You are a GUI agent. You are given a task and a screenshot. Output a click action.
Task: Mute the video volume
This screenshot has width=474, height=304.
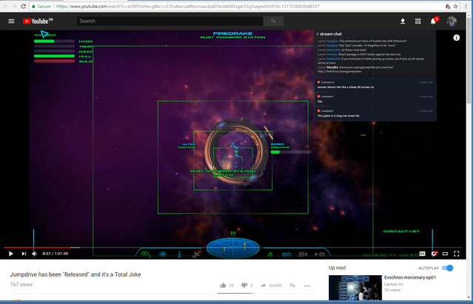[35, 254]
